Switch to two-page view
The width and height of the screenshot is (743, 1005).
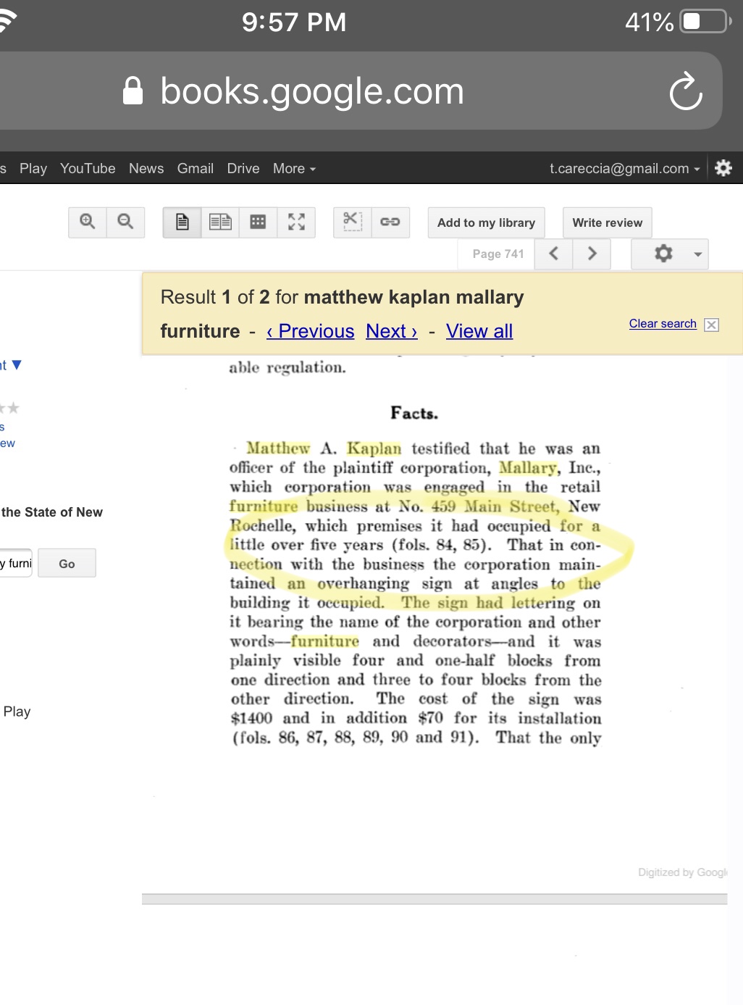pyautogui.click(x=220, y=222)
